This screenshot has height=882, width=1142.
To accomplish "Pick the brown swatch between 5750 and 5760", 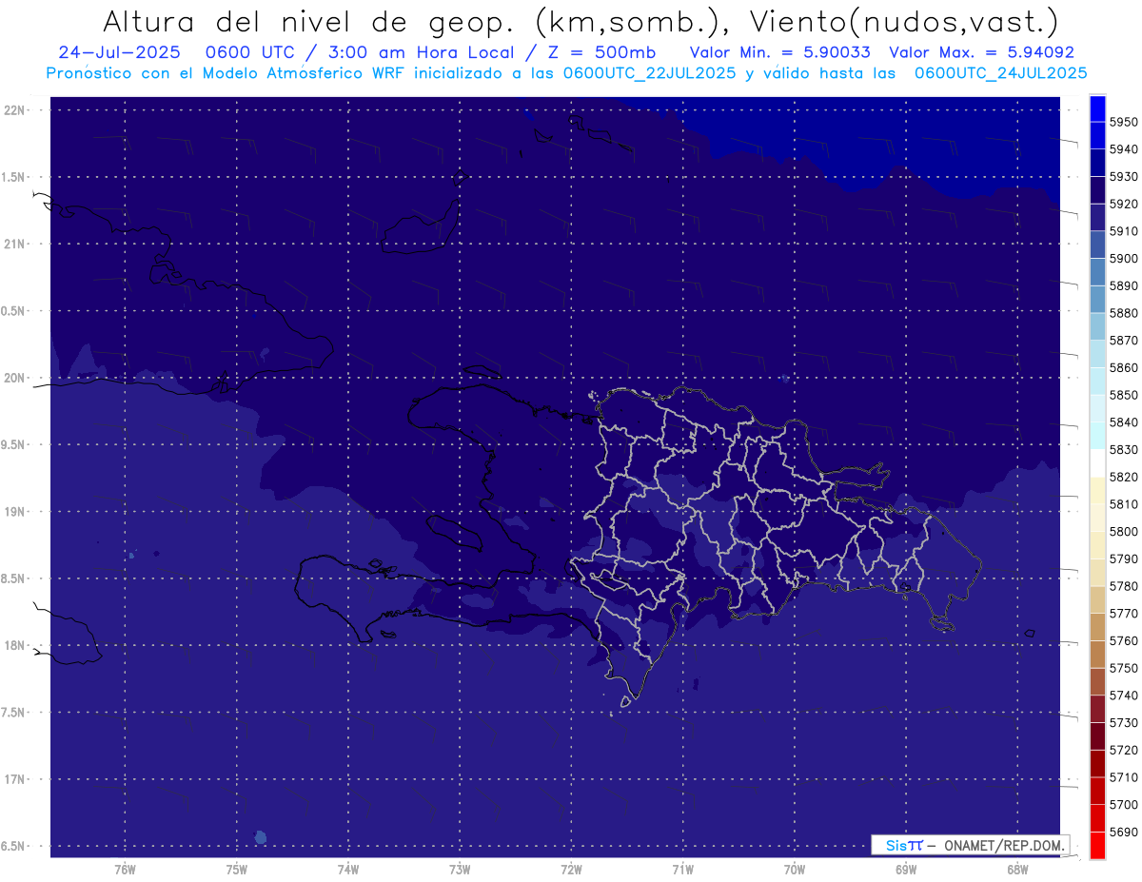I will click(x=1097, y=654).
